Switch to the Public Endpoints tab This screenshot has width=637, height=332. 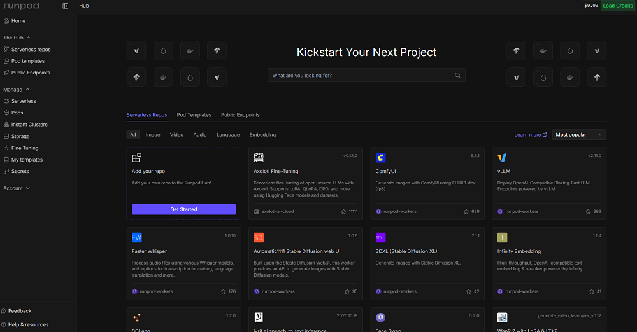[240, 115]
